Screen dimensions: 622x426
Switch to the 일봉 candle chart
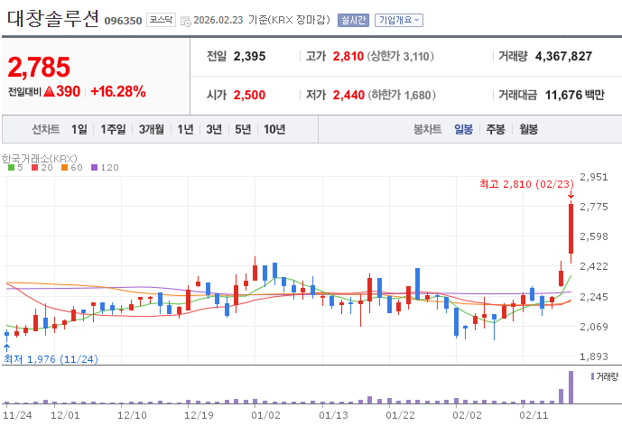click(463, 129)
